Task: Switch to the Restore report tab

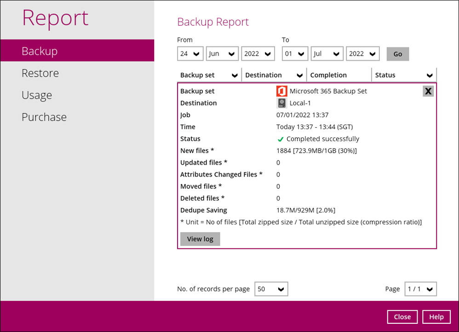Action: (x=40, y=73)
